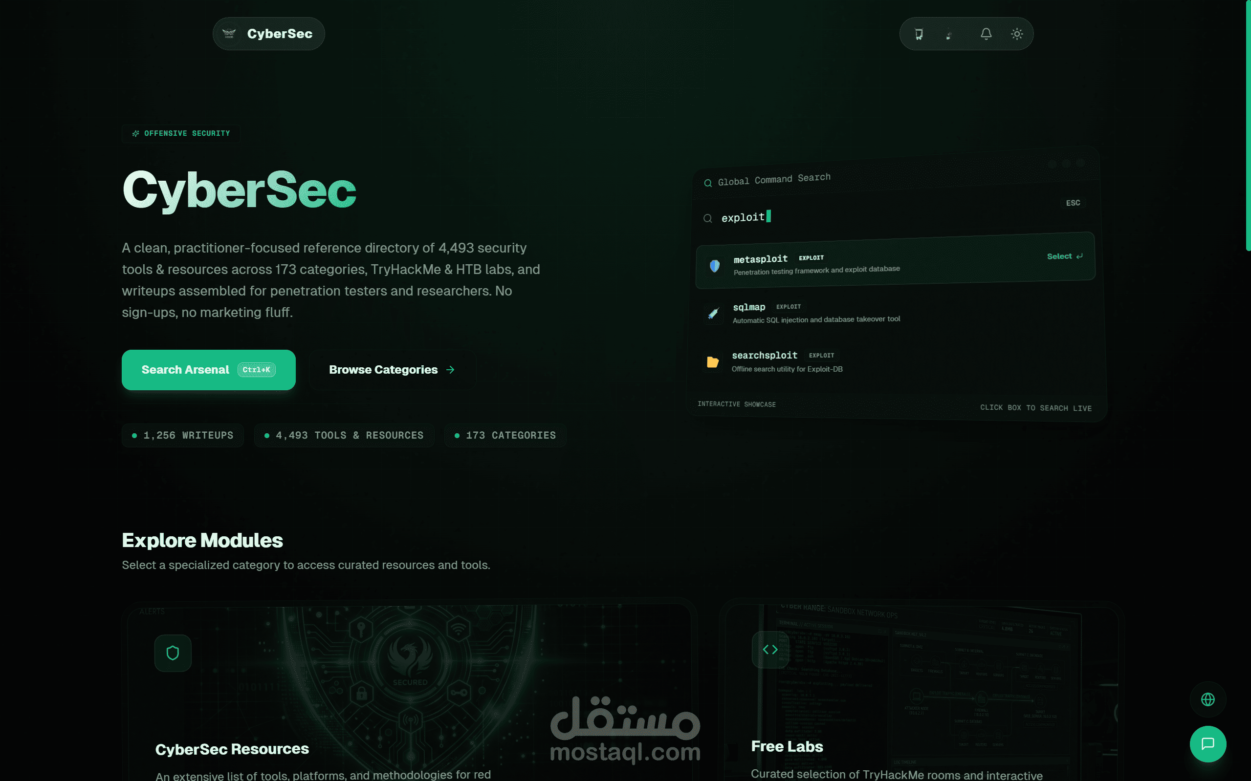The width and height of the screenshot is (1251, 781).
Task: Click the shield icon on CyberSec Resources card
Action: click(173, 653)
